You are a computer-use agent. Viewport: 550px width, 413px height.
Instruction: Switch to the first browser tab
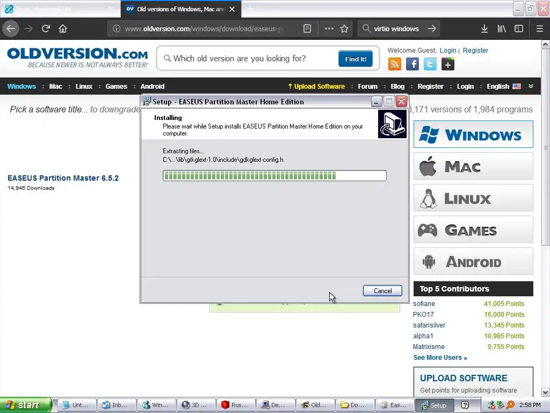(x=60, y=9)
